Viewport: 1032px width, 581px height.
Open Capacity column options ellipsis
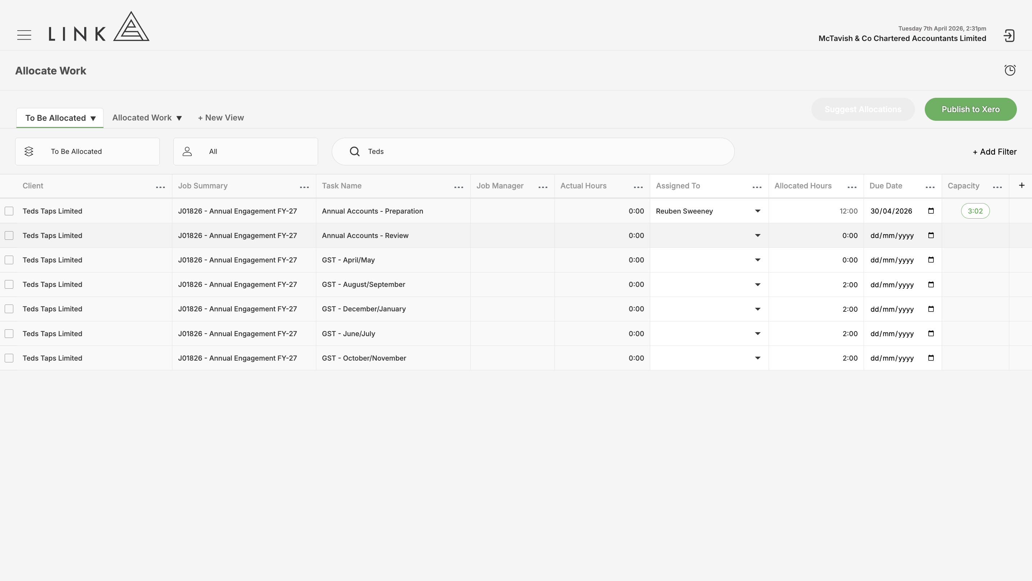[997, 187]
